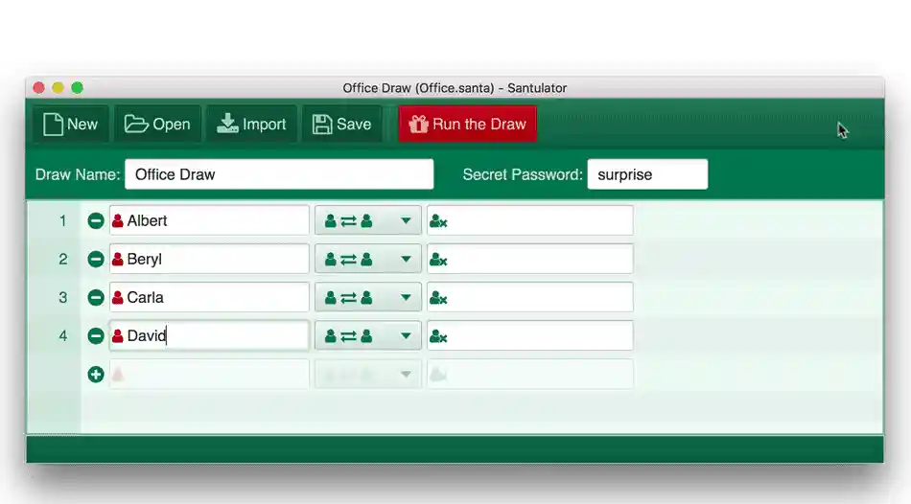
Task: Click Carla's exclusion list field
Action: click(x=530, y=297)
